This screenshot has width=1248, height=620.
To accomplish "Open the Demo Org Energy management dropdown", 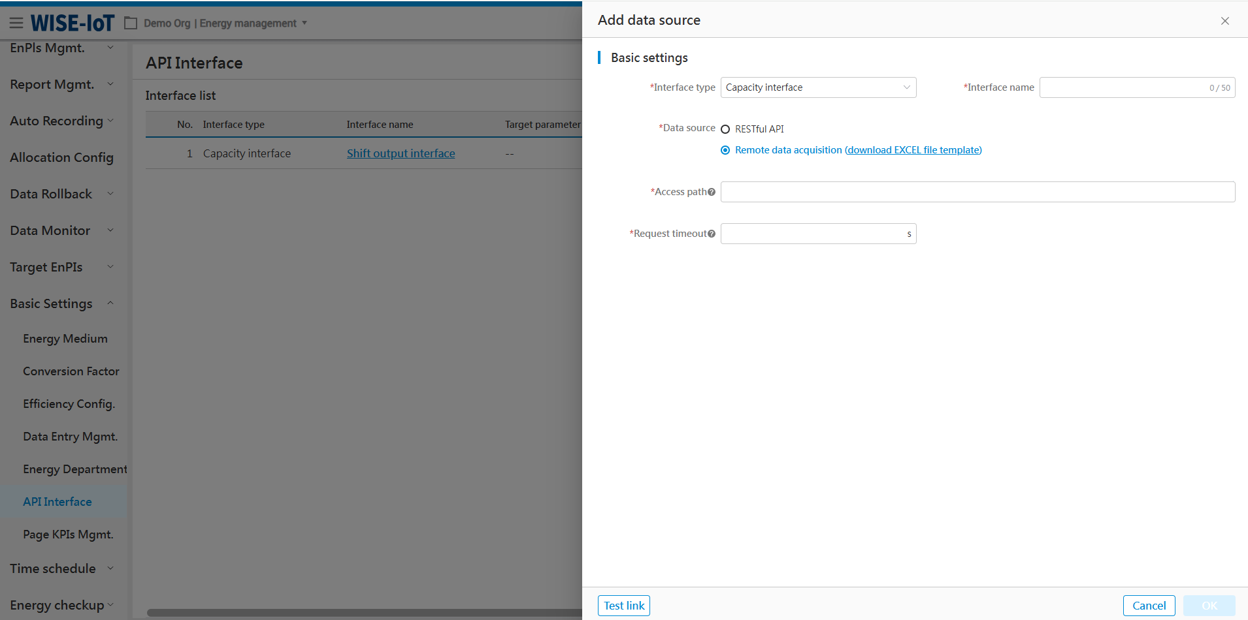I will pos(225,23).
